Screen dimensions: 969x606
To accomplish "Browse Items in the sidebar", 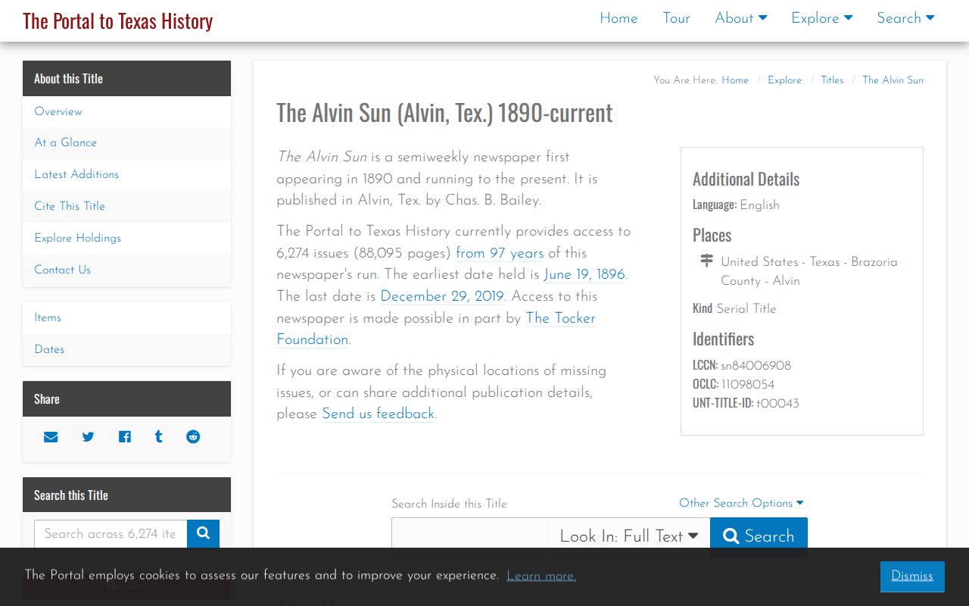I will tap(126, 318).
